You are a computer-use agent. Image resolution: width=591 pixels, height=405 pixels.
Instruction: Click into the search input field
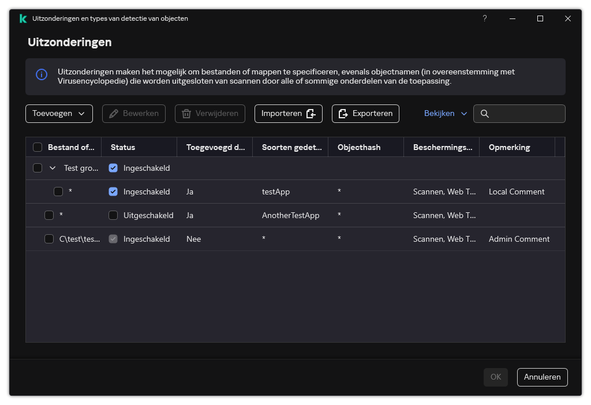[525, 114]
